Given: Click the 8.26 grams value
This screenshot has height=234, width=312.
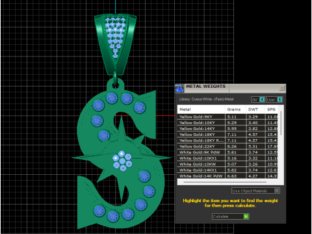Looking at the screenshot, I should click(x=232, y=146).
